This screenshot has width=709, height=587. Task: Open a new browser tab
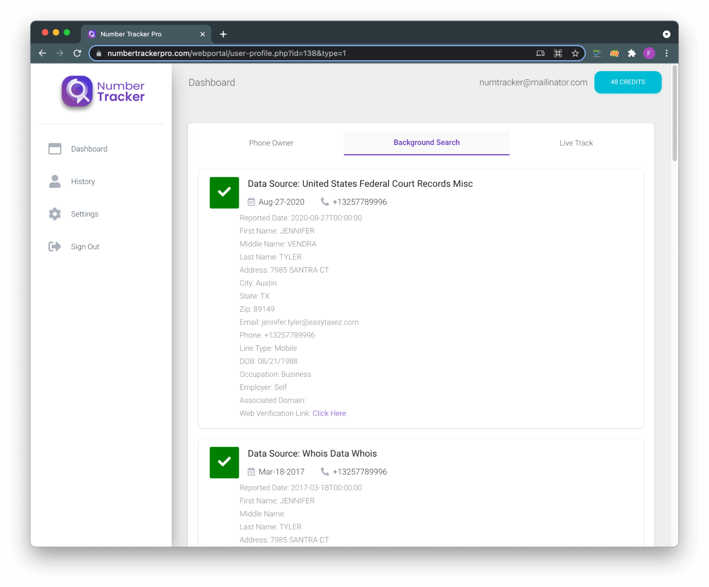click(x=223, y=34)
